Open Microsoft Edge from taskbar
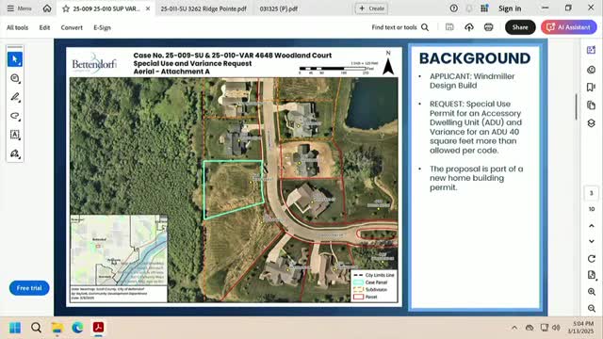The height and width of the screenshot is (339, 603). click(x=77, y=328)
